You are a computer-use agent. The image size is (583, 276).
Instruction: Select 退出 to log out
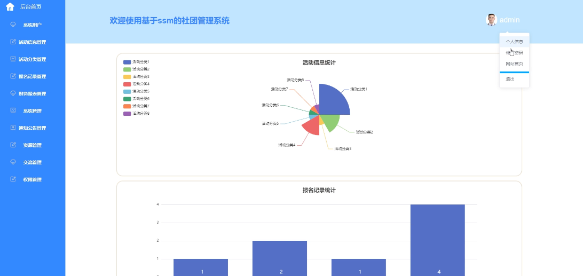pos(514,79)
